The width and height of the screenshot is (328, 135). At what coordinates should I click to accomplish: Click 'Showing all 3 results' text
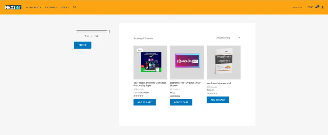click(x=143, y=38)
